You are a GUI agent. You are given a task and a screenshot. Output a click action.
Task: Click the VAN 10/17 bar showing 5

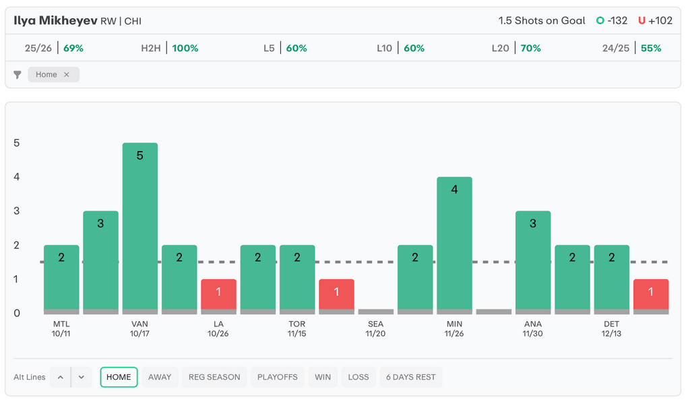[139, 228]
